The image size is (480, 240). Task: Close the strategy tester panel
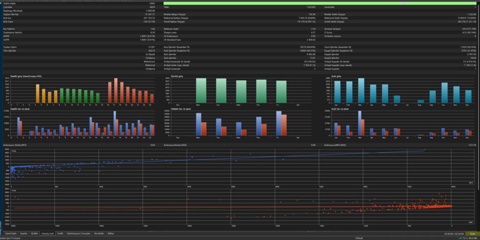tap(1, 3)
